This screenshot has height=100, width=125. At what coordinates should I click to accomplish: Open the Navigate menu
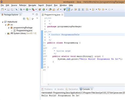coord(32,5)
